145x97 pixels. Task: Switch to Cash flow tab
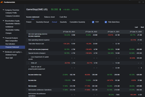click(x=63, y=17)
